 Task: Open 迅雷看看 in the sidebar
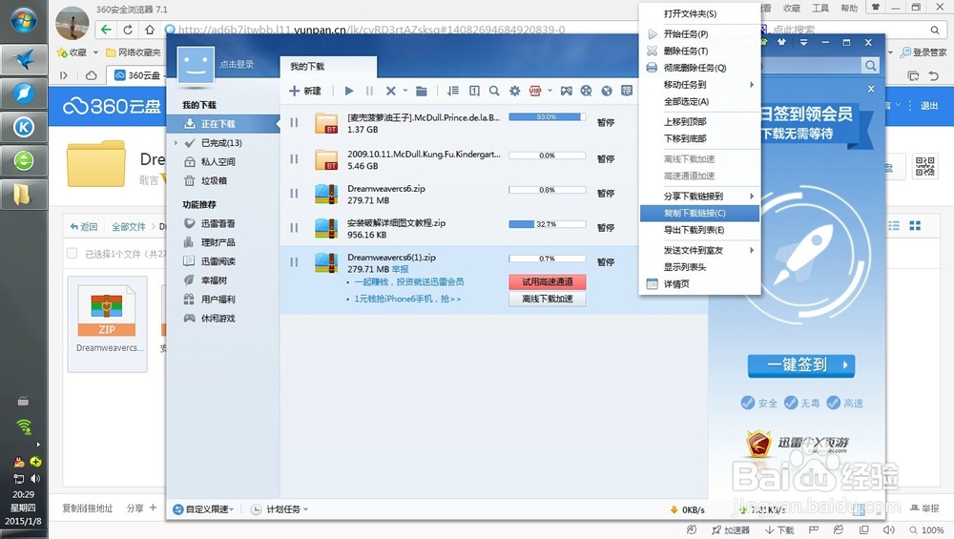pos(218,224)
